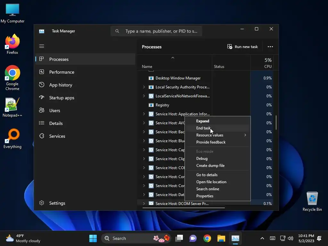Viewport: 328px width, 246px height.
Task: Open the weather widget showing 49°F
Action: (x=23, y=238)
